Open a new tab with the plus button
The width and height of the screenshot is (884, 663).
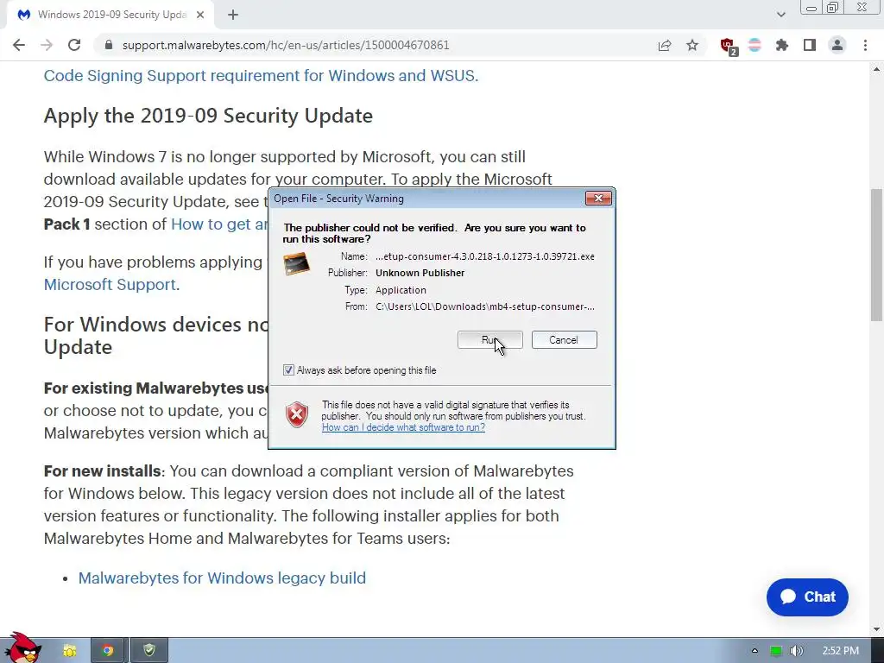pyautogui.click(x=233, y=16)
